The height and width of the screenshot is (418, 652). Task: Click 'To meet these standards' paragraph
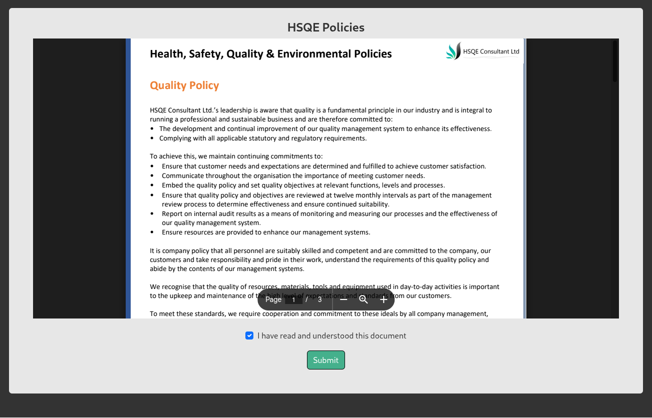click(x=319, y=314)
